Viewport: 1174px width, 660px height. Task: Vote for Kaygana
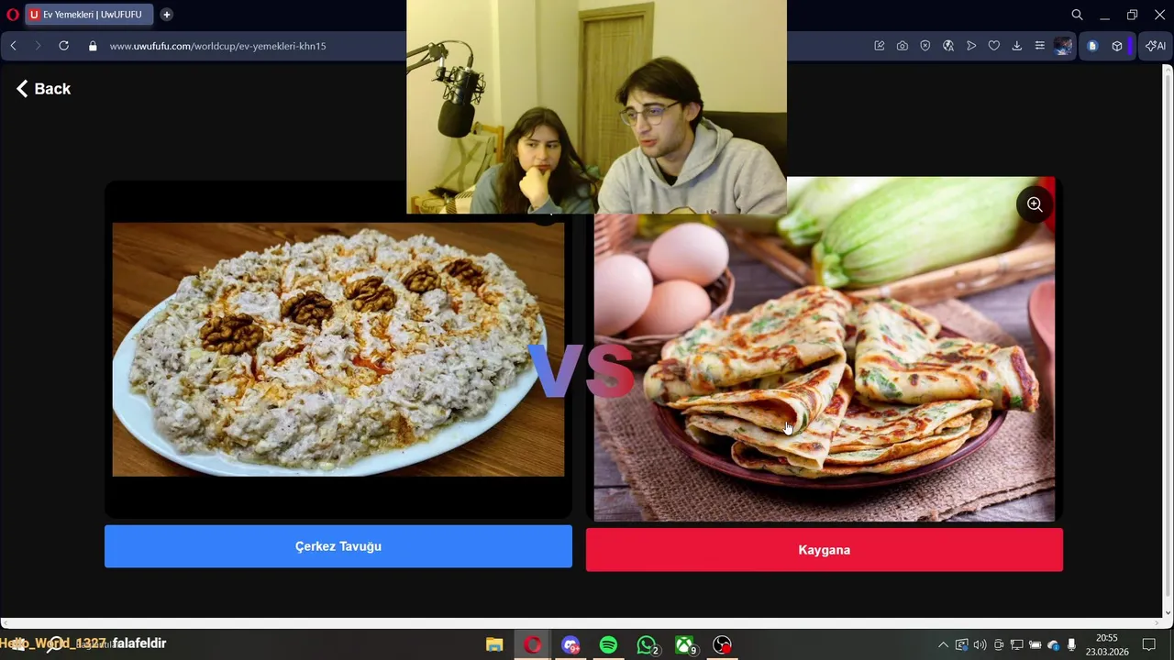pyautogui.click(x=825, y=550)
